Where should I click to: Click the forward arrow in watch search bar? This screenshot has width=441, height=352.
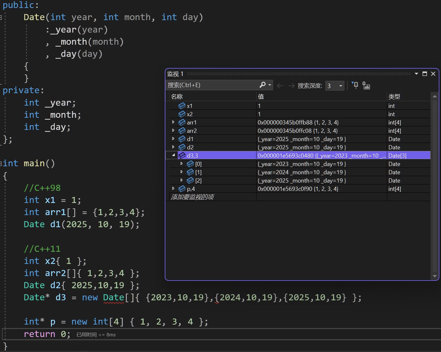291,86
